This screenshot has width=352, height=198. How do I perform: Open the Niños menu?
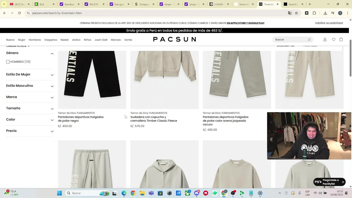87,40
